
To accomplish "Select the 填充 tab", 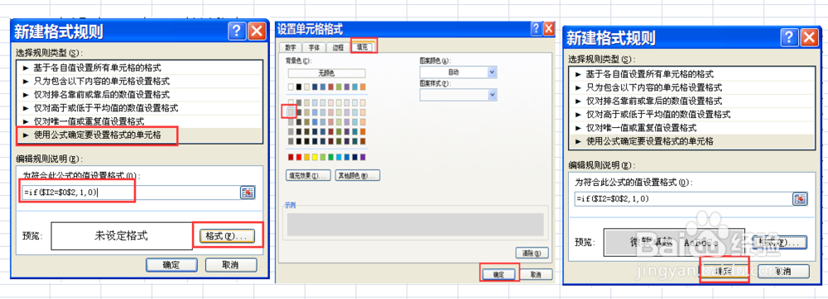I will point(363,46).
